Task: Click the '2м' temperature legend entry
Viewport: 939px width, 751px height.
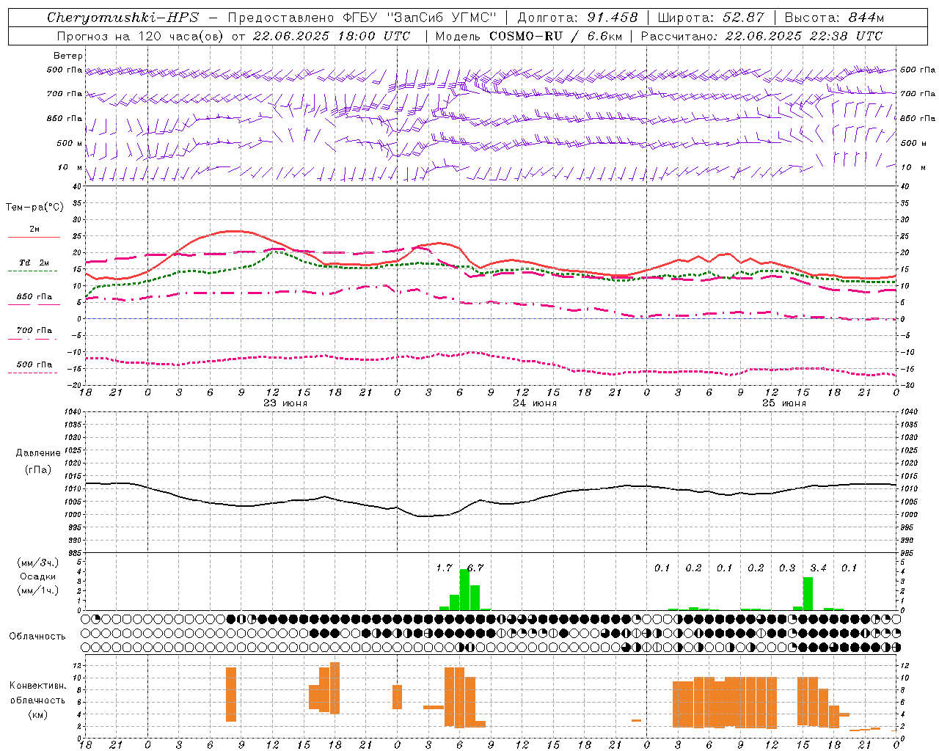Action: point(34,230)
